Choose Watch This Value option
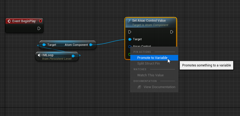240x116 pixels. pyautogui.click(x=154, y=75)
